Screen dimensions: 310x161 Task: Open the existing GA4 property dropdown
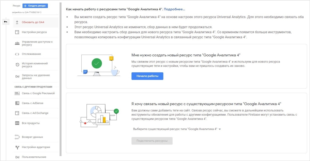pyautogui.click(x=177, y=129)
